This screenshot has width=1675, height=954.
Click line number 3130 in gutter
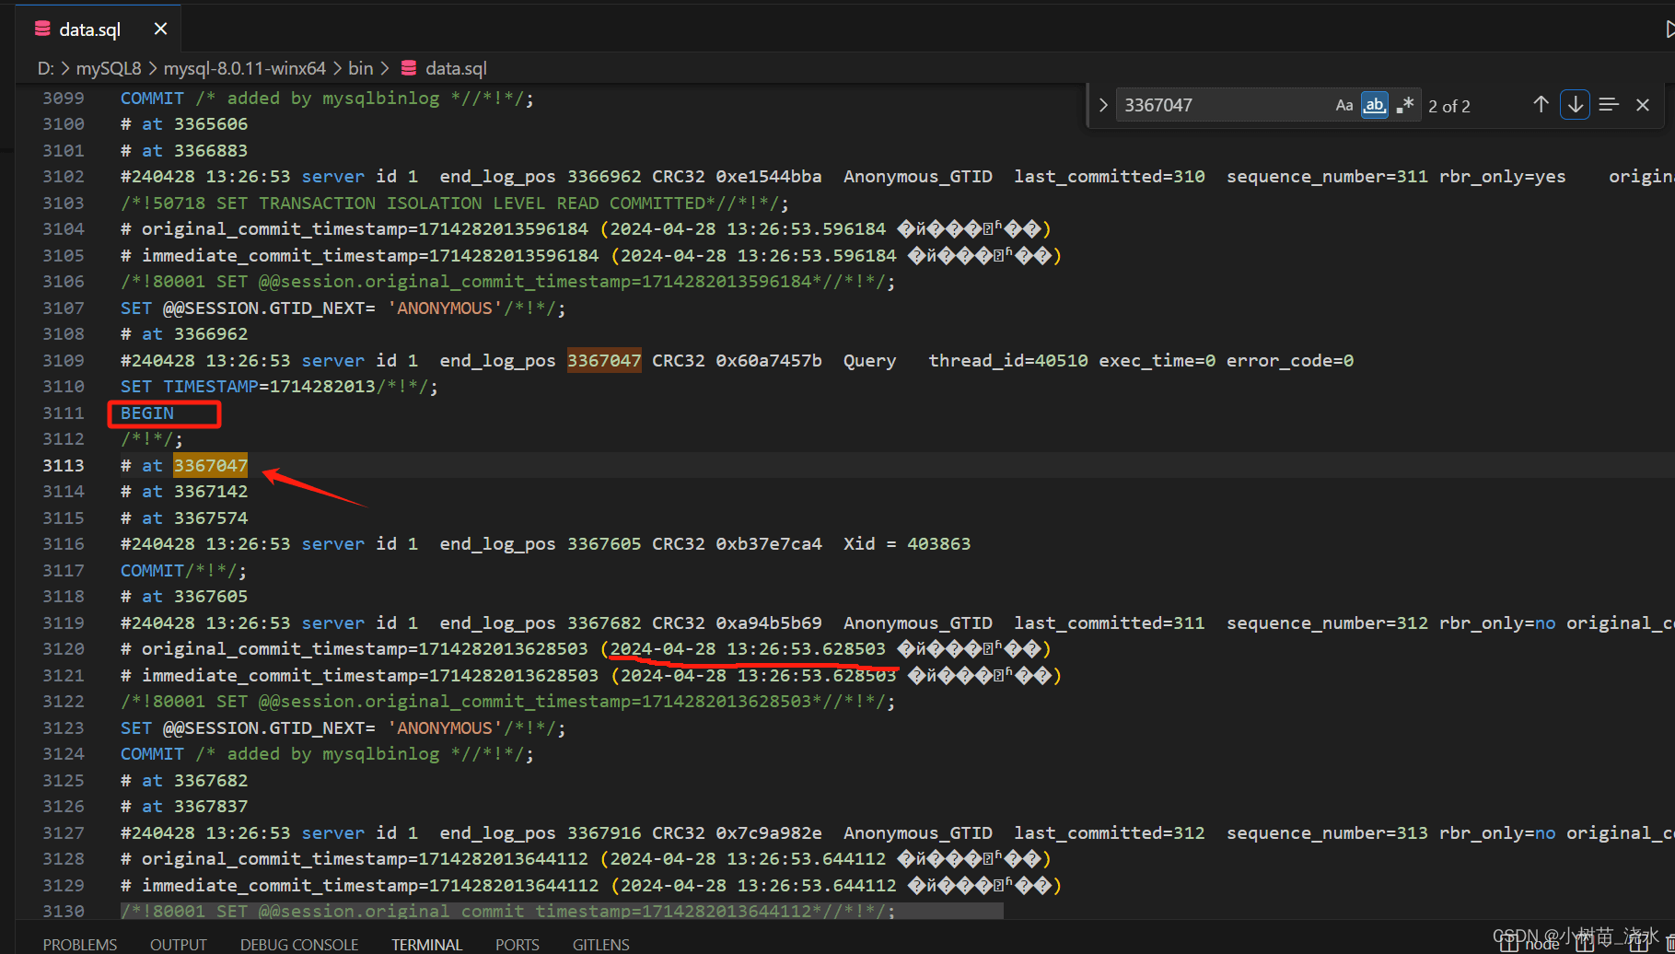(x=63, y=911)
